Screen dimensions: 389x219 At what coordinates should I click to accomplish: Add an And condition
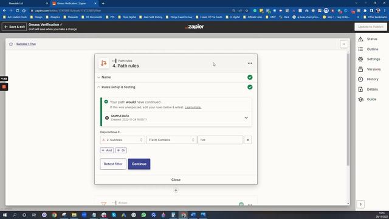[107, 150]
